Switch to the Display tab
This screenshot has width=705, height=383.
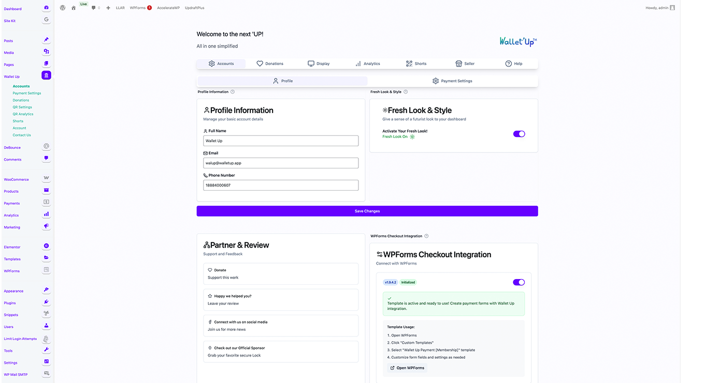tap(319, 64)
